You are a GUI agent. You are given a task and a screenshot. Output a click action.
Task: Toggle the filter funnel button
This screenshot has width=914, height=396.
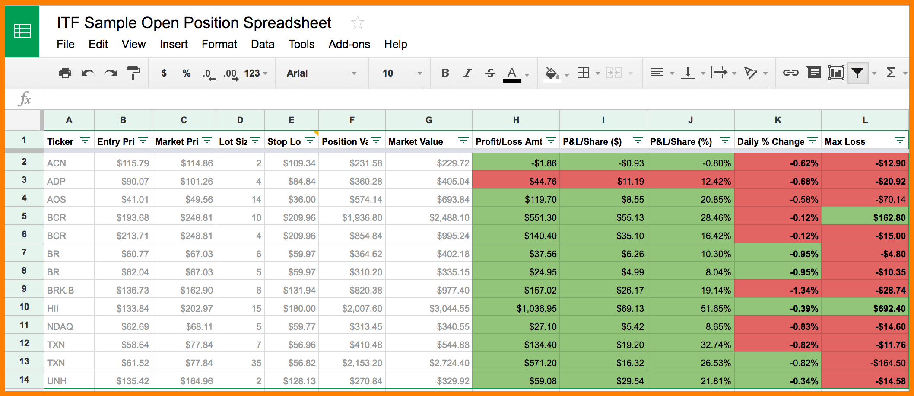pyautogui.click(x=857, y=73)
